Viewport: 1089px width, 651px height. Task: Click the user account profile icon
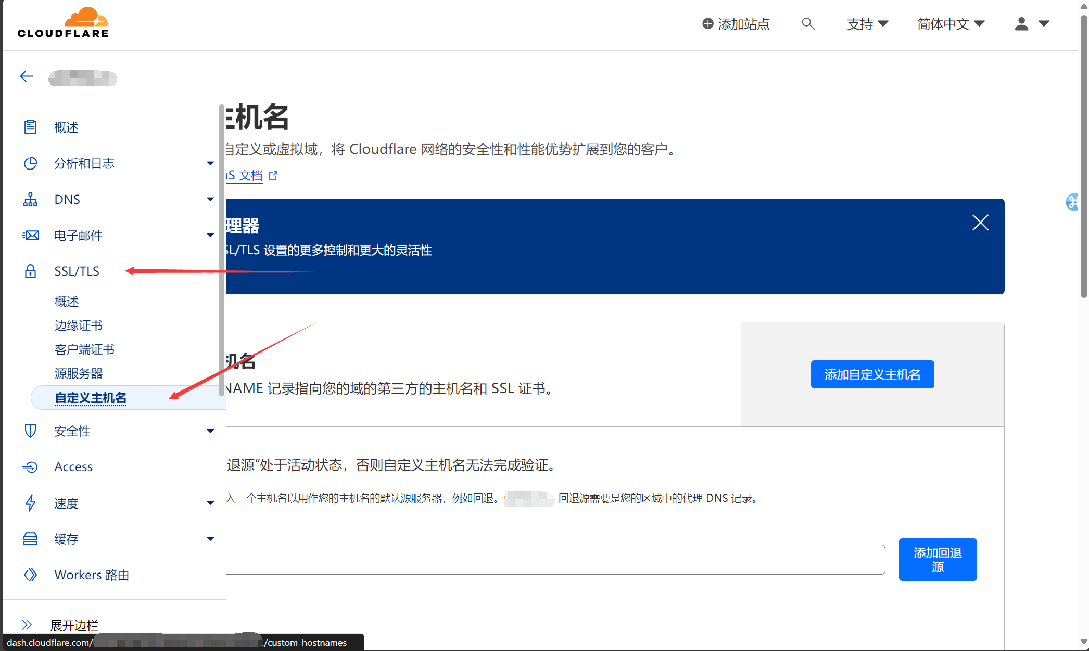pos(1021,24)
